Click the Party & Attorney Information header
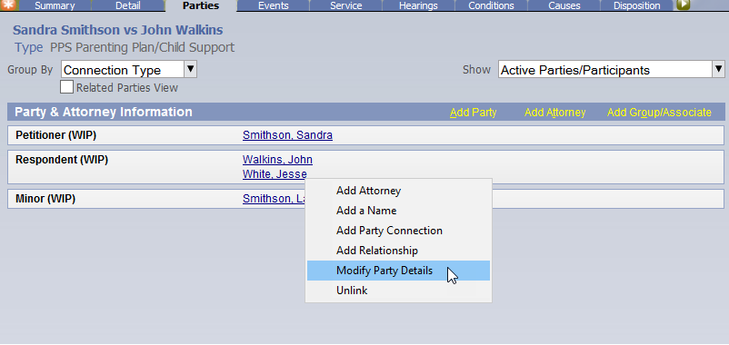The height and width of the screenshot is (345, 729). point(104,112)
